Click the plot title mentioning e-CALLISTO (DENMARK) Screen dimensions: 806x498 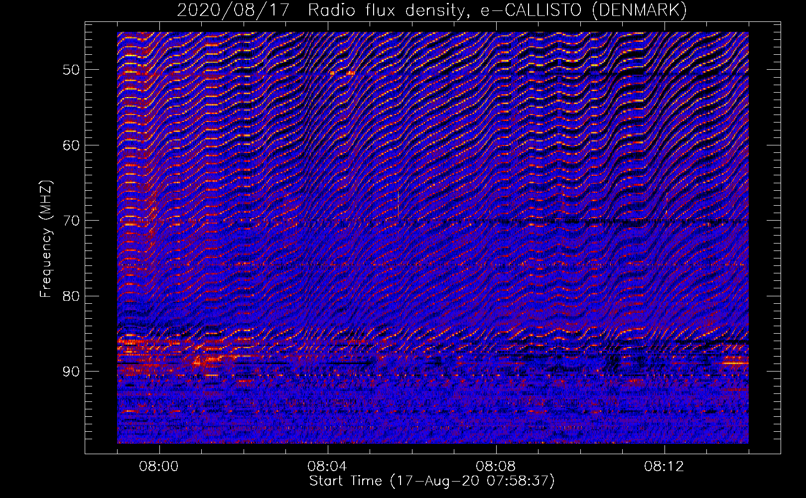[x=432, y=10]
